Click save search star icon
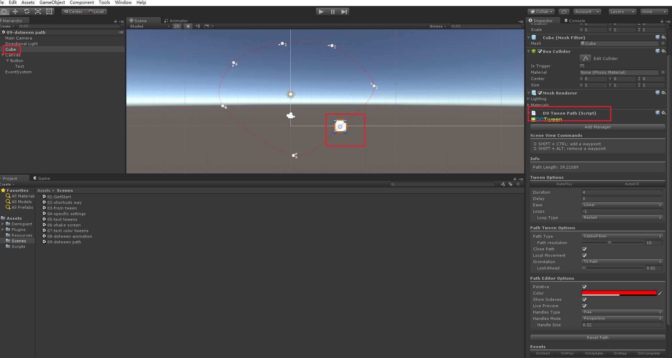Screen dimensions: 672x358 [x=518, y=184]
